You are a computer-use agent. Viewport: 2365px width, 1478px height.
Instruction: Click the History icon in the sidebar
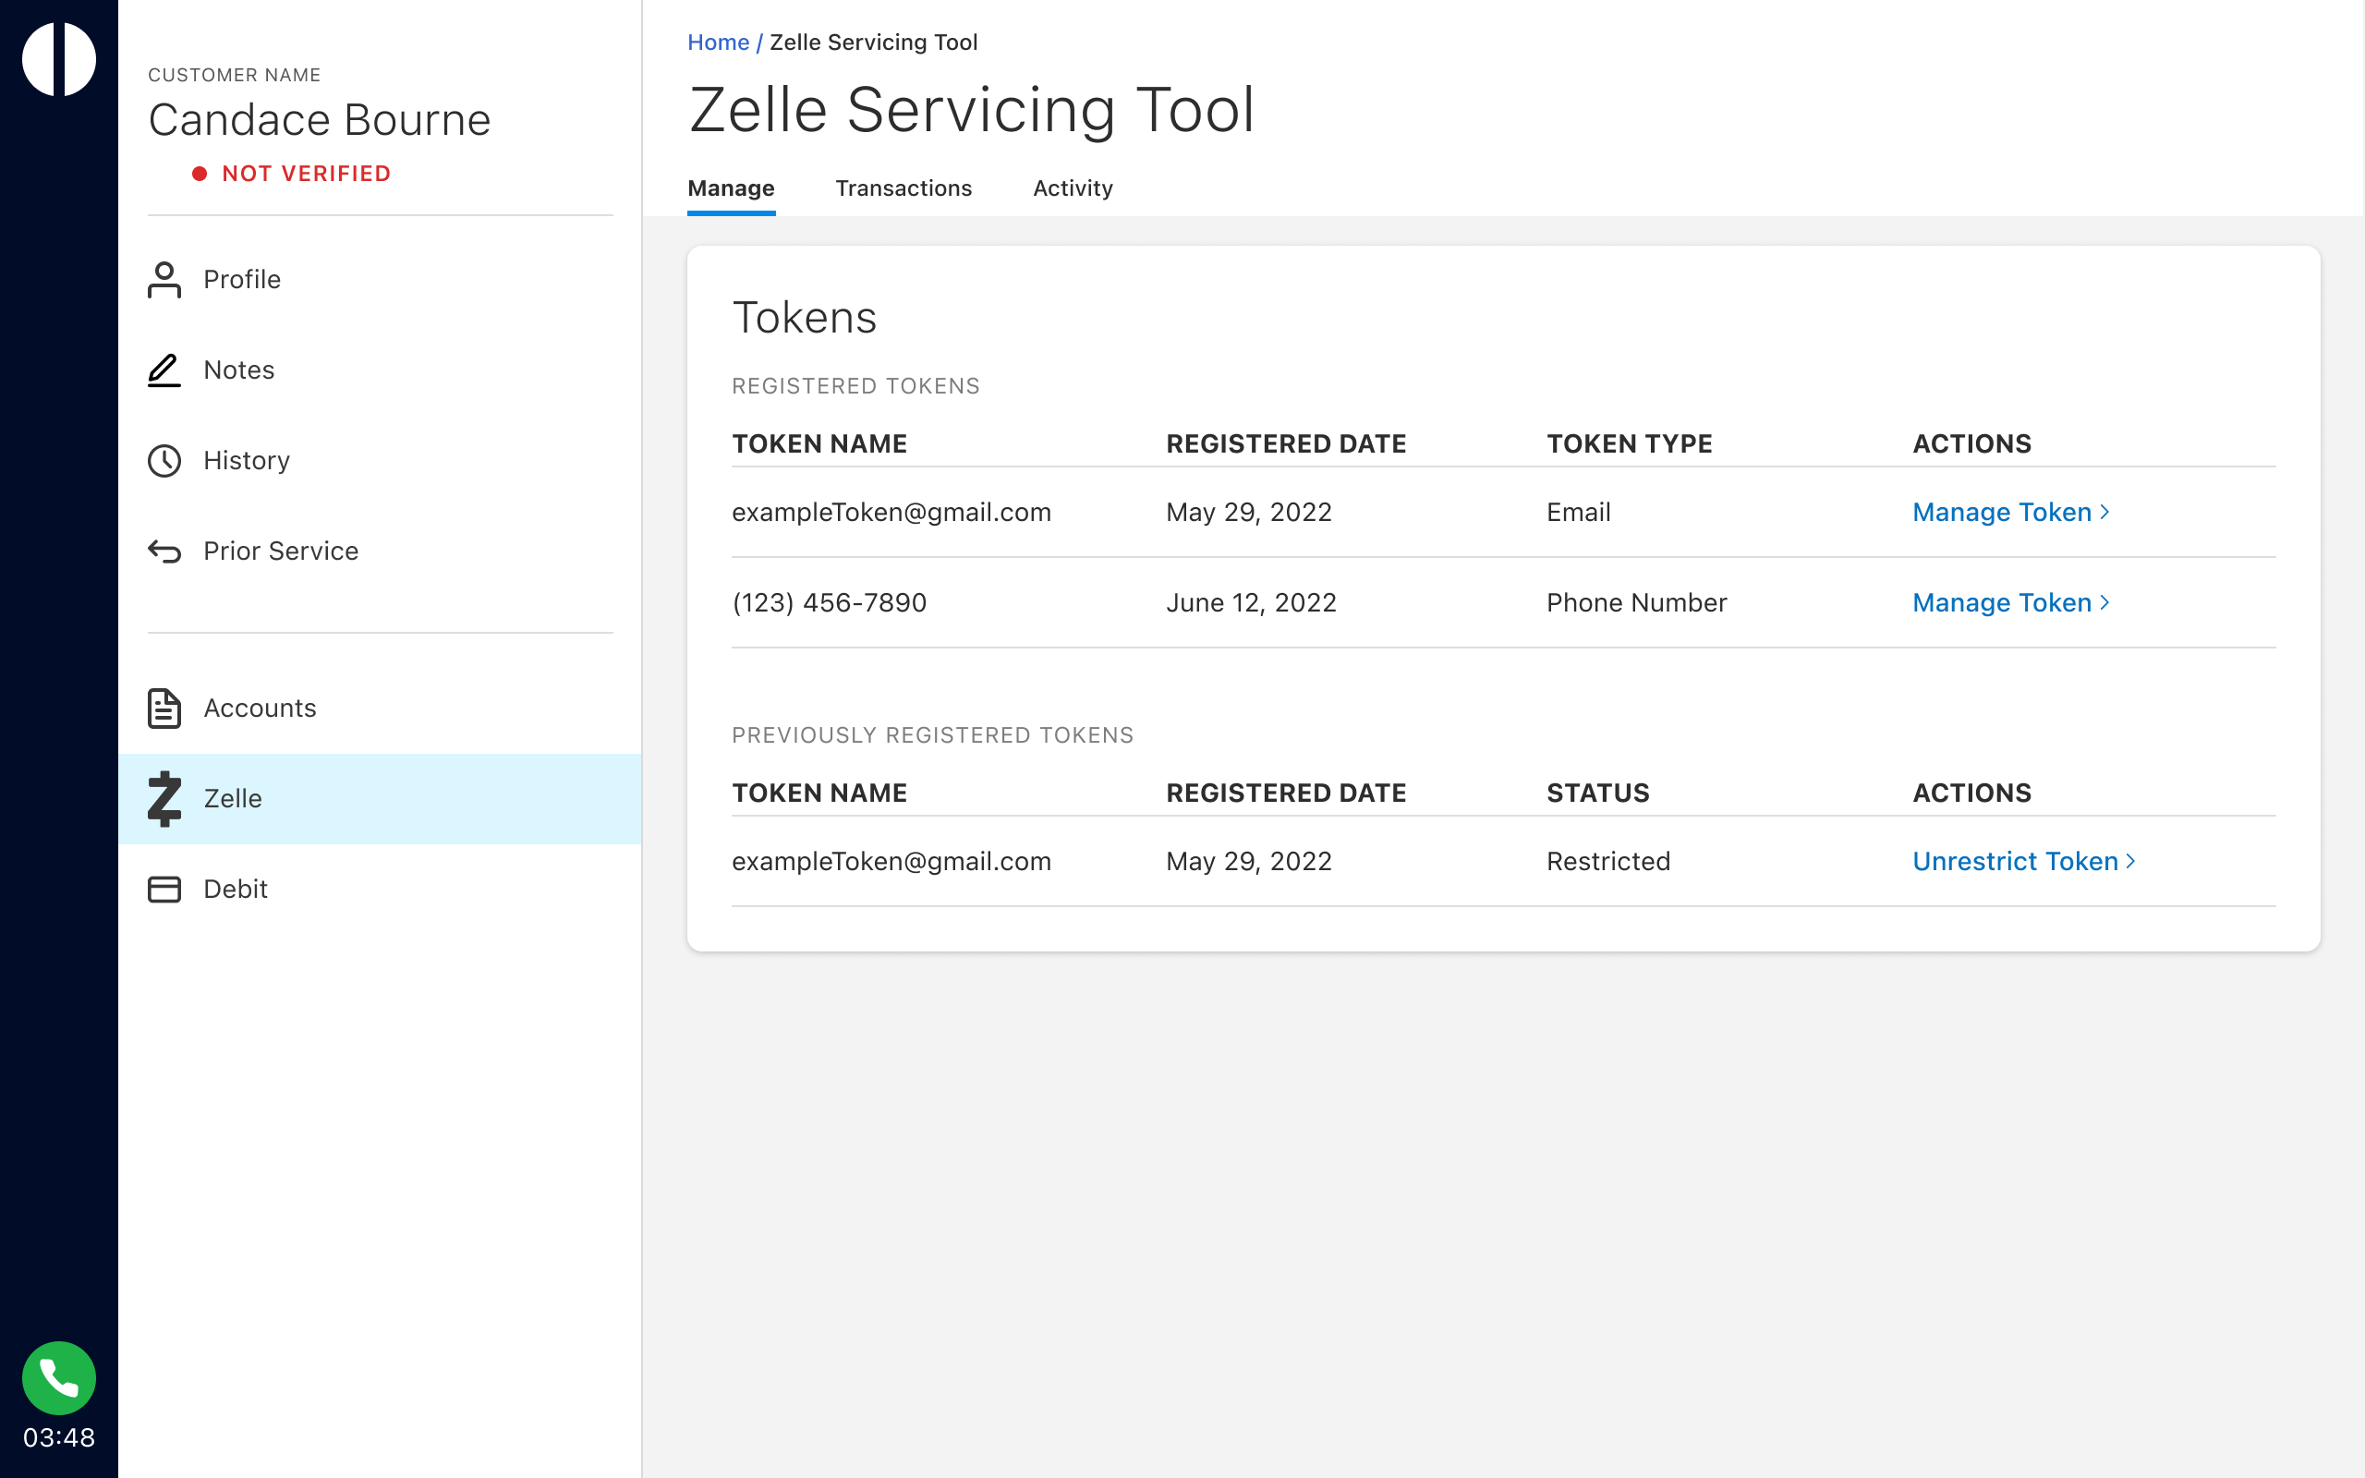pyautogui.click(x=164, y=460)
